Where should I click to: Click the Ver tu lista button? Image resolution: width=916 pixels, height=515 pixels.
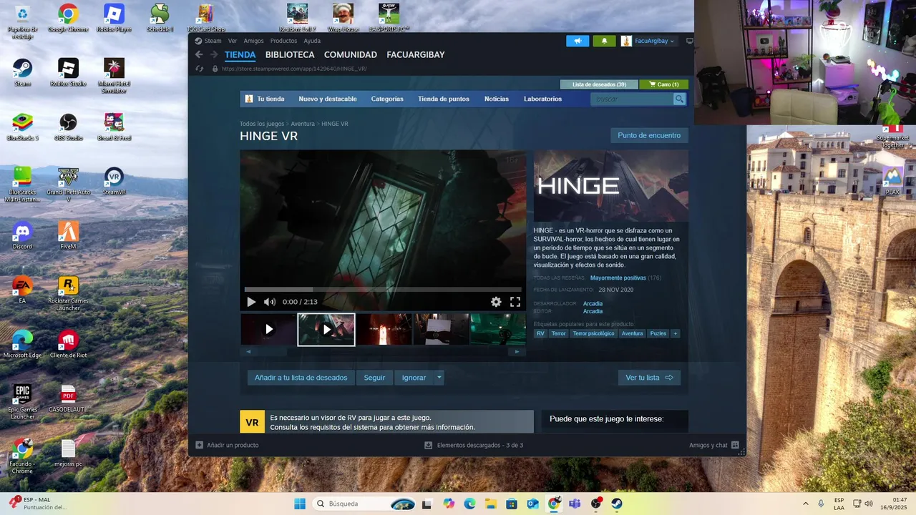[x=649, y=378]
